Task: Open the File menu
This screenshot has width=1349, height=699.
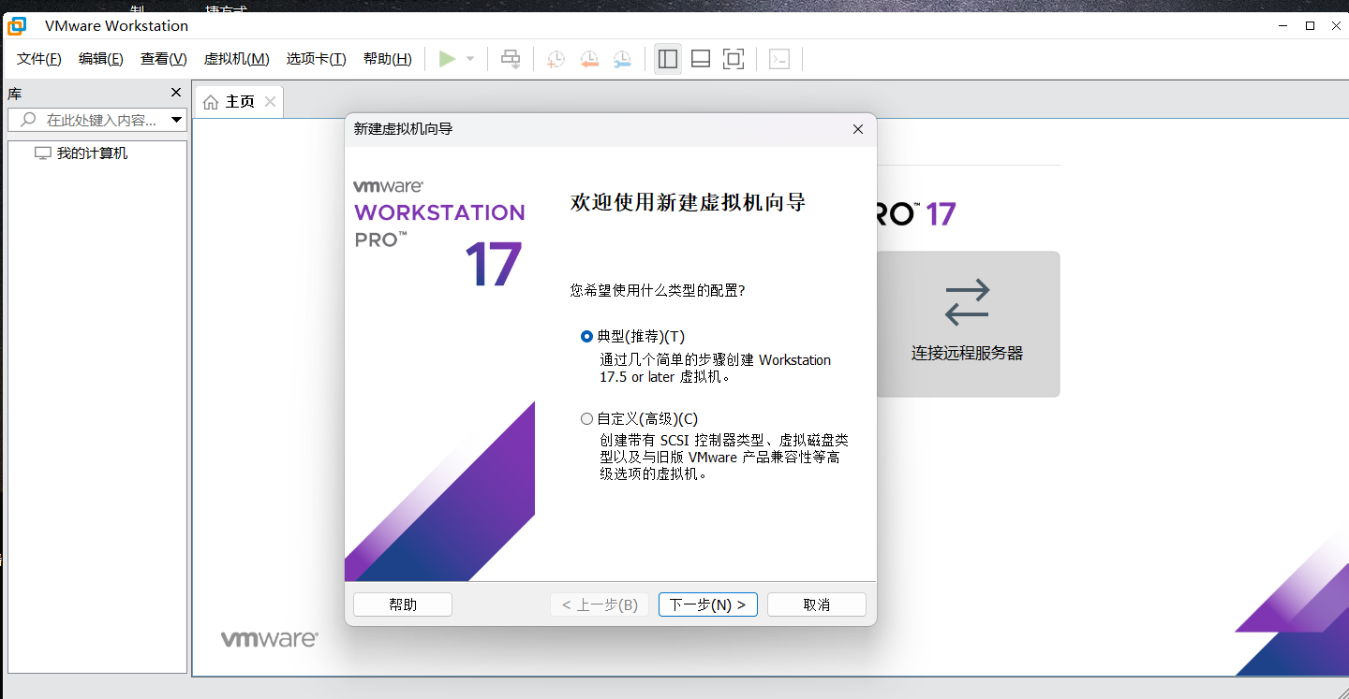Action: (x=39, y=59)
